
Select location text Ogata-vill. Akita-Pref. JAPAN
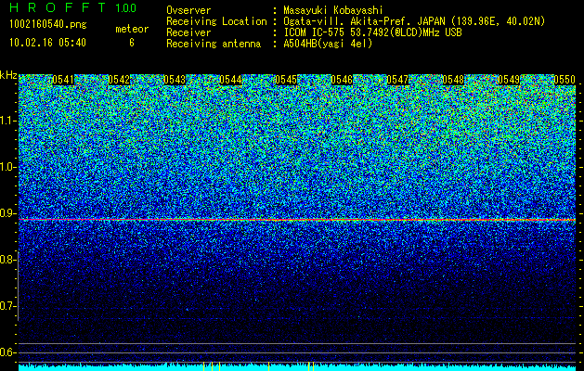click(364, 21)
